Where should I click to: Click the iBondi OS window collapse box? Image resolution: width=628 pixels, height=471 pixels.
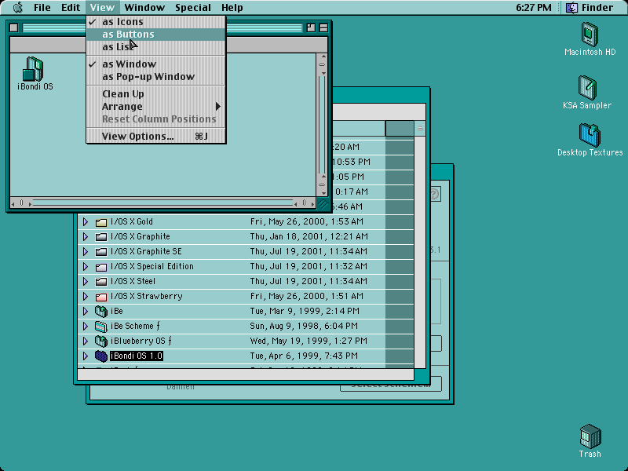(x=323, y=27)
